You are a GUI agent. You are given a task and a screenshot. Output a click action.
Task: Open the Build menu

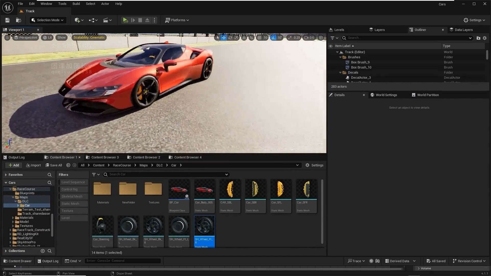[x=76, y=4]
